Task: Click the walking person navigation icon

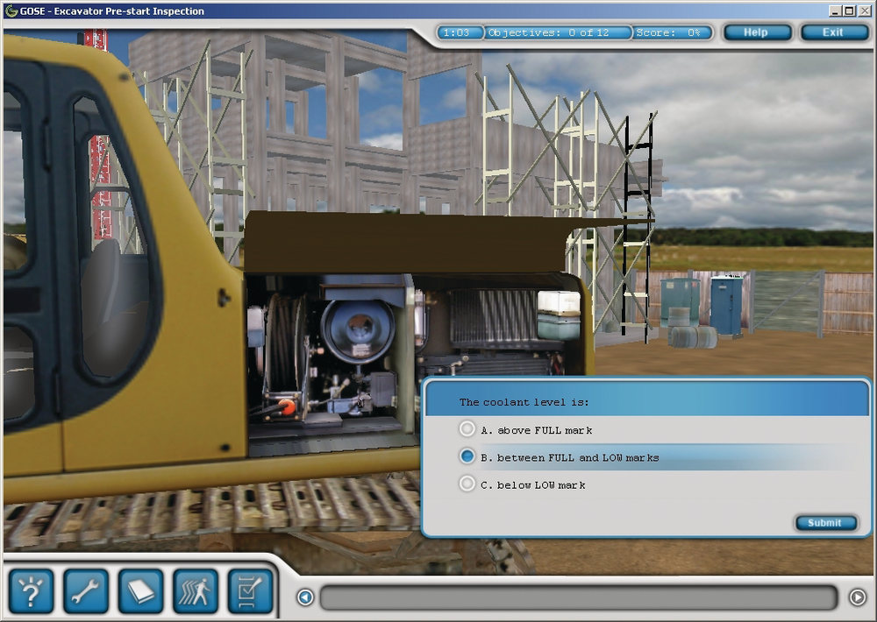Action: pos(196,590)
